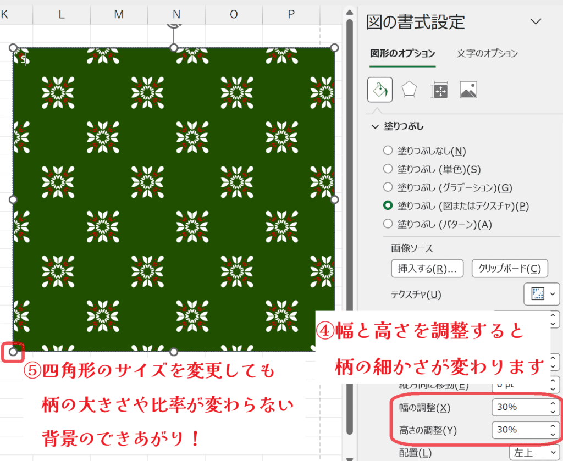This screenshot has height=461, width=563.
Task: Expand the task pane options chevron
Action: [x=535, y=21]
